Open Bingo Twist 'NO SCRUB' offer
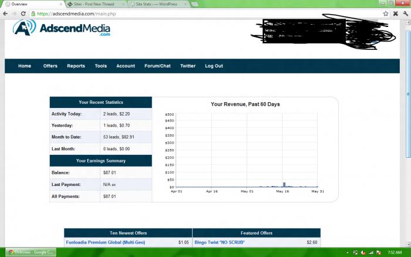Screen dimensions: 411x257 tap(220, 242)
